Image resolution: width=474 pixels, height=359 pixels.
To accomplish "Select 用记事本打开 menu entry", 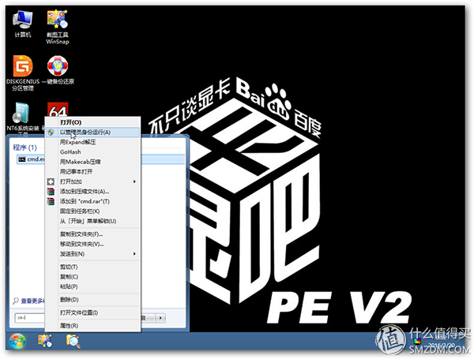I will tap(92, 172).
